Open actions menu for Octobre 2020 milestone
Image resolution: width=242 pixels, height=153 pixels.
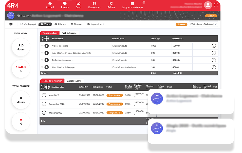[44, 113]
